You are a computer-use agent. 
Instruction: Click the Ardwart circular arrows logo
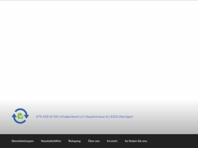(x=20, y=116)
